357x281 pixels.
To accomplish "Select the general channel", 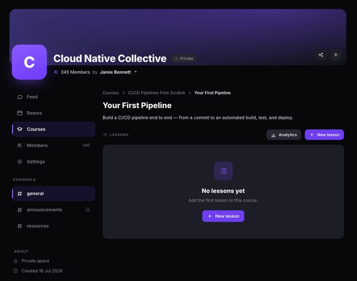I will (x=54, y=194).
